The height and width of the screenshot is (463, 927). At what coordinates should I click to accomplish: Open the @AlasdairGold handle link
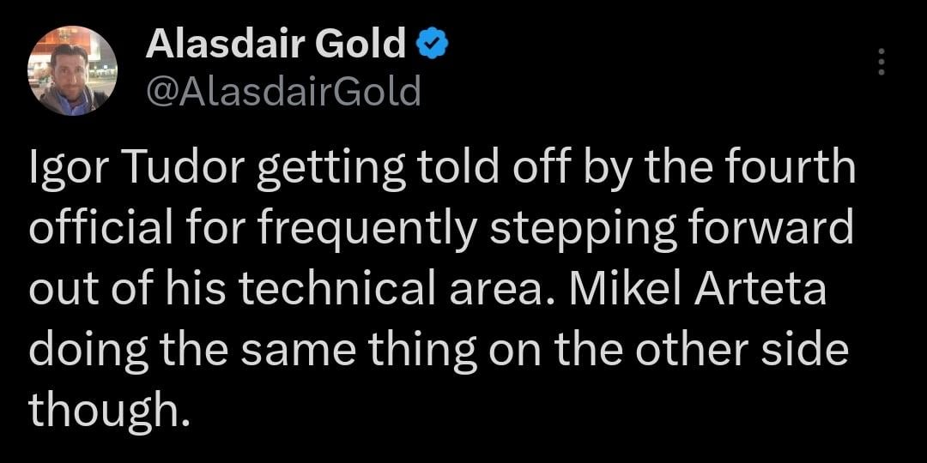click(x=284, y=91)
